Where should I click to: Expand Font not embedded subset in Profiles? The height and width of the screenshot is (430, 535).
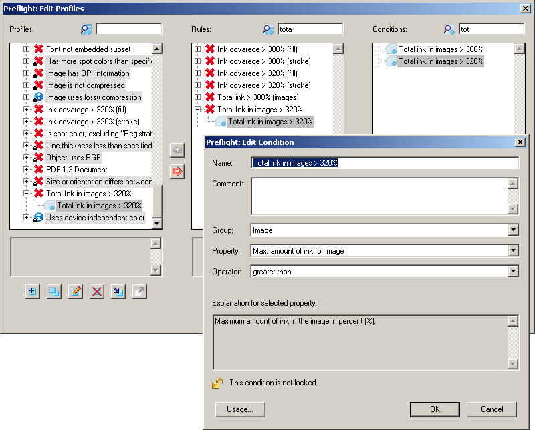[26, 49]
